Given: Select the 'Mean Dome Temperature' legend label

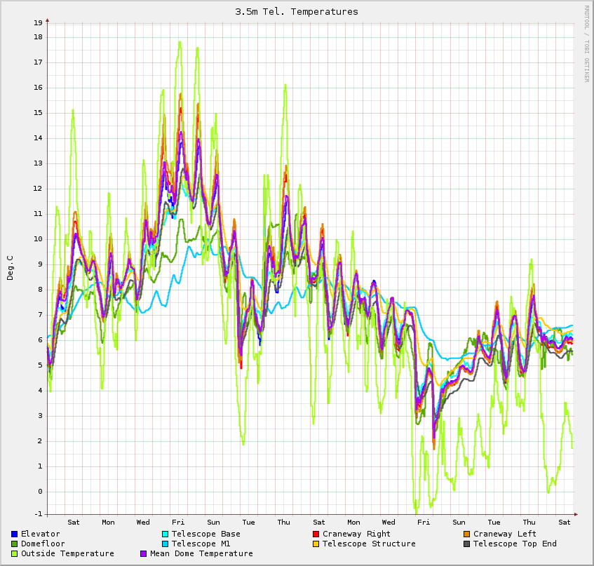Looking at the screenshot, I should click(x=201, y=554).
